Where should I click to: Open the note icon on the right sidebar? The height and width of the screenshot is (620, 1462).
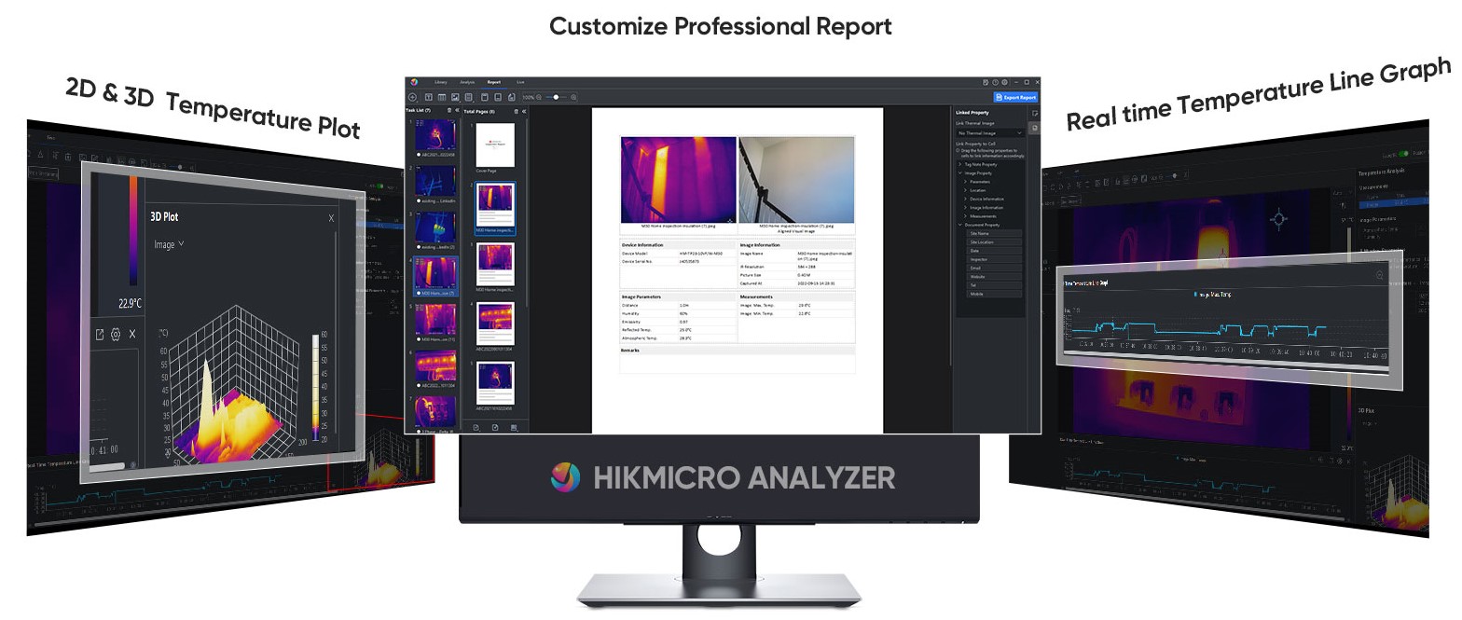[x=1035, y=113]
